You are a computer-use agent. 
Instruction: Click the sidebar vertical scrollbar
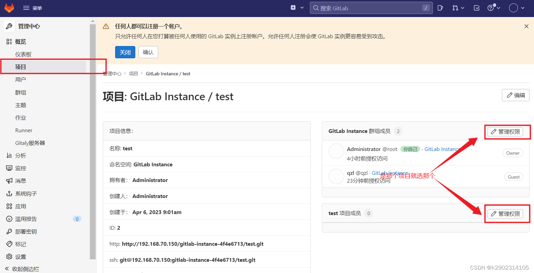(x=93, y=141)
